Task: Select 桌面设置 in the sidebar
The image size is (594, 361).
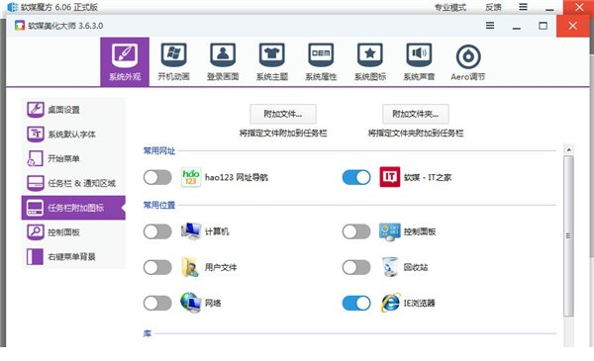Action: 73,110
